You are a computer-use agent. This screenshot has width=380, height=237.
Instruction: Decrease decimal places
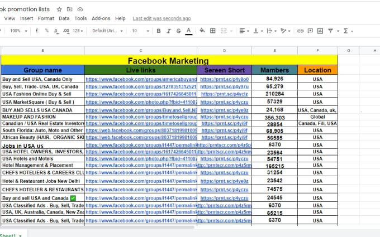(56, 31)
